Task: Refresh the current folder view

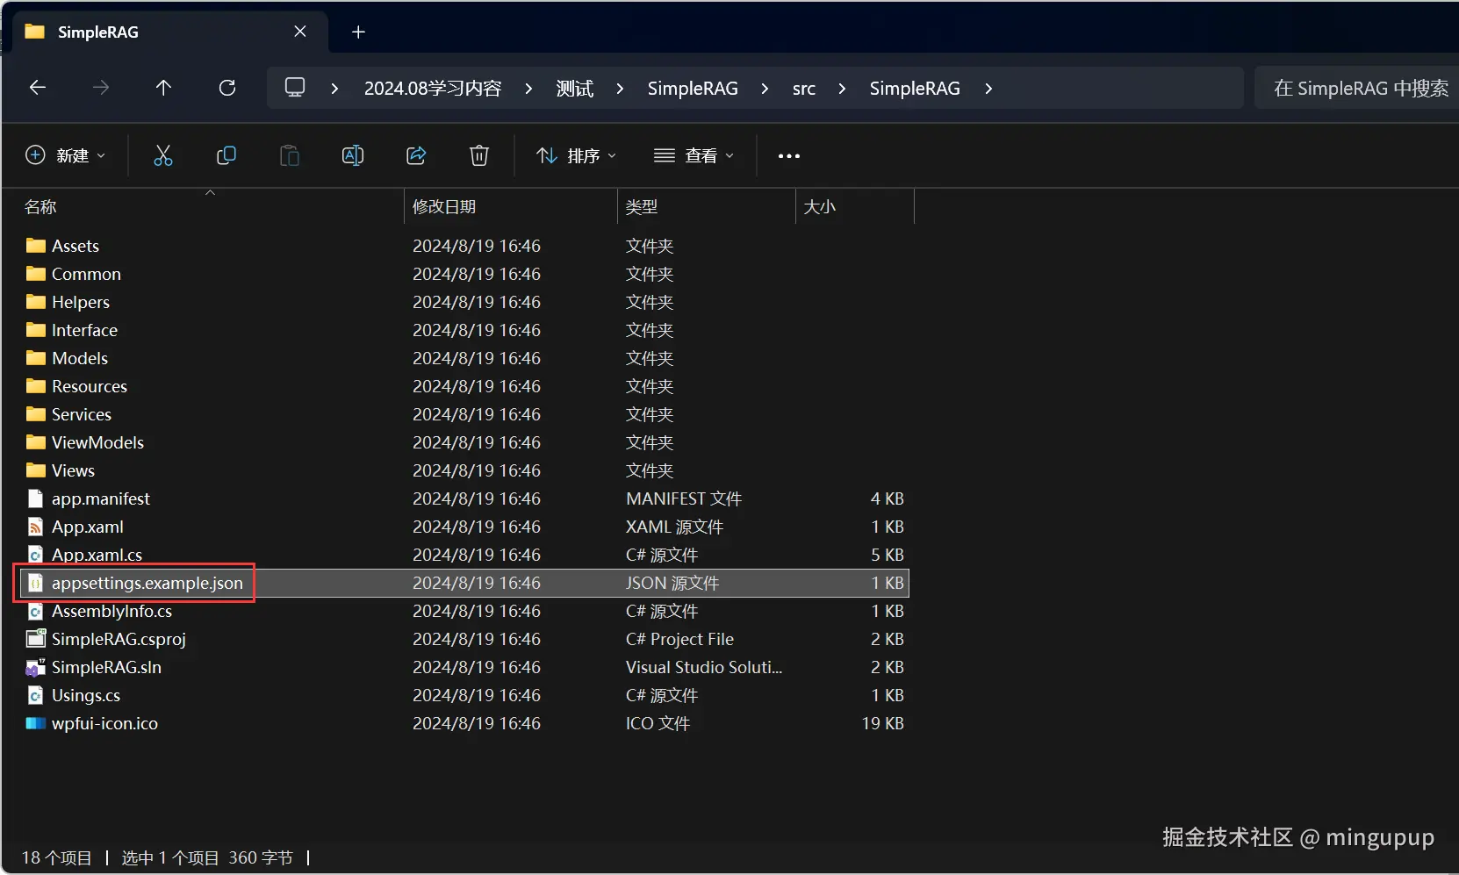Action: [227, 88]
